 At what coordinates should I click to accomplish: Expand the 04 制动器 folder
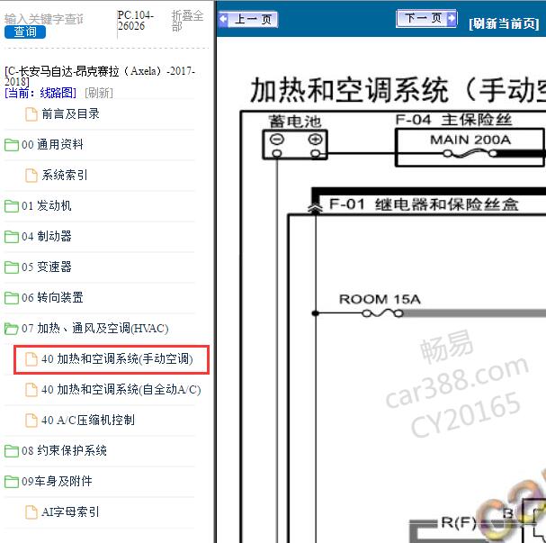[46, 237]
